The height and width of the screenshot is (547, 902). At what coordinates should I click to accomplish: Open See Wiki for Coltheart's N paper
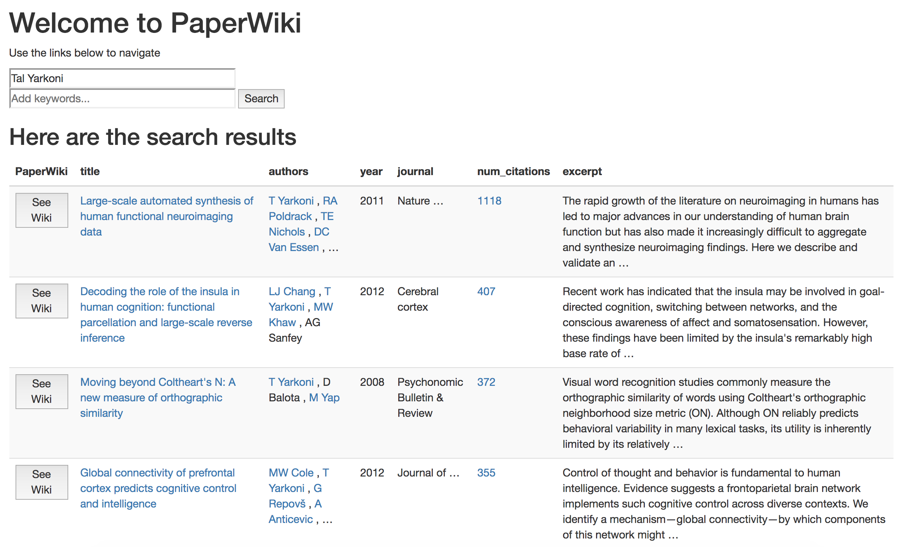click(41, 391)
